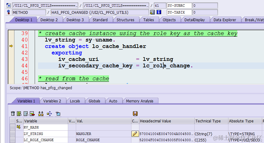Click iv_cache_uri on code line 43
The width and height of the screenshot is (264, 143).
click(x=79, y=59)
